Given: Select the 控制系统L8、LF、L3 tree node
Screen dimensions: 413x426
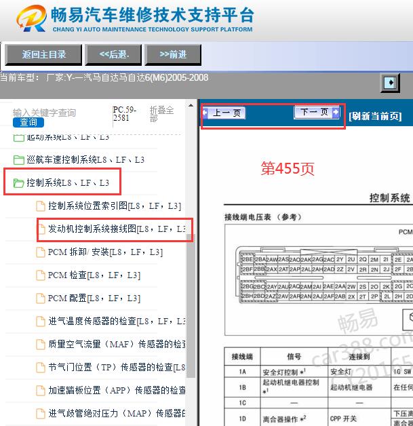Looking at the screenshot, I should pyautogui.click(x=68, y=183).
